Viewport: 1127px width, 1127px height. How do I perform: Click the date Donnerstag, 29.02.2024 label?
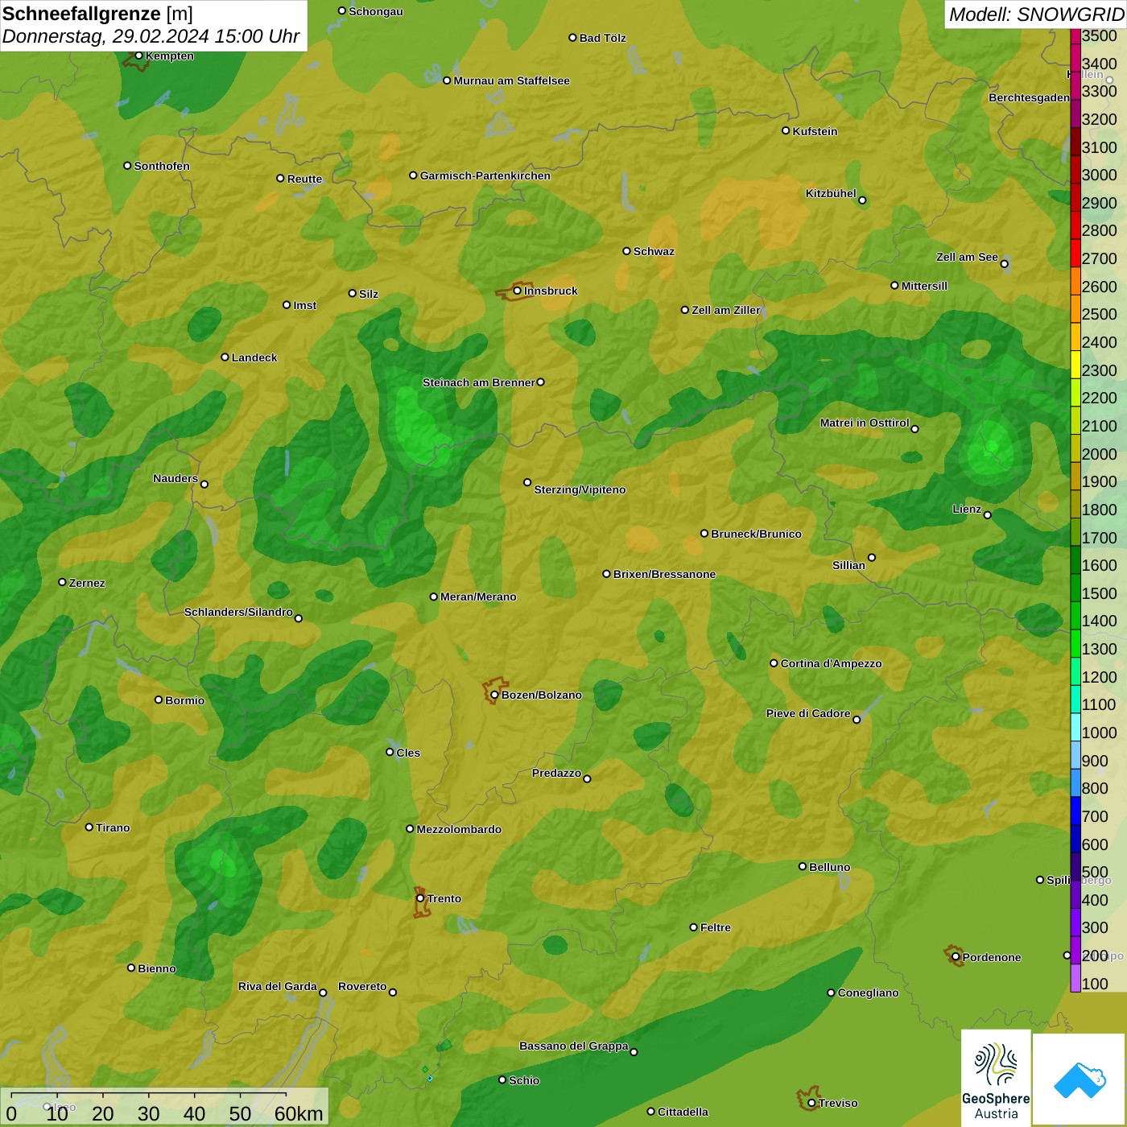pos(150,36)
